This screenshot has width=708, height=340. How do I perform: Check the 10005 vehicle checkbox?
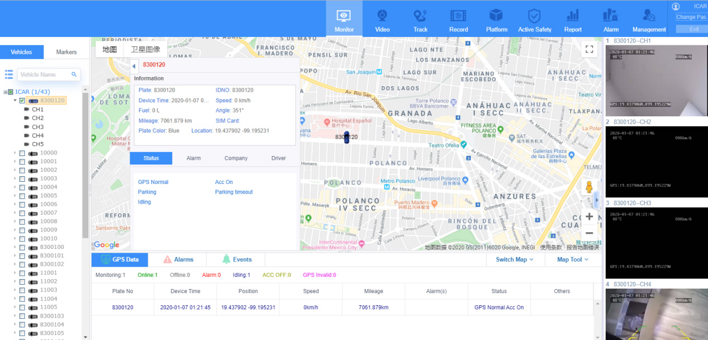tap(22, 196)
